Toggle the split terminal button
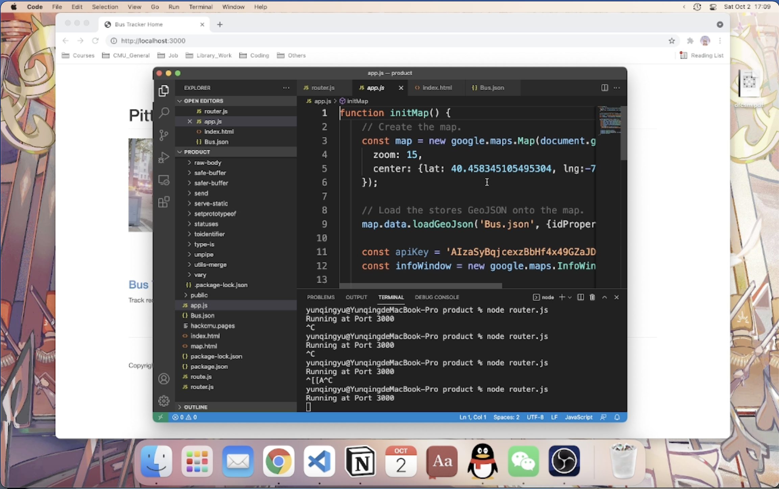779x489 pixels. pyautogui.click(x=581, y=297)
